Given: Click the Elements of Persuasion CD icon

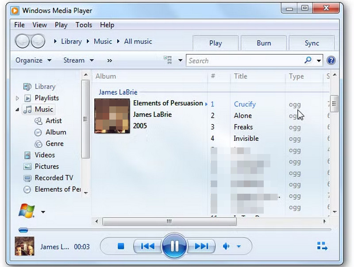Looking at the screenshot, I should [x=27, y=190].
